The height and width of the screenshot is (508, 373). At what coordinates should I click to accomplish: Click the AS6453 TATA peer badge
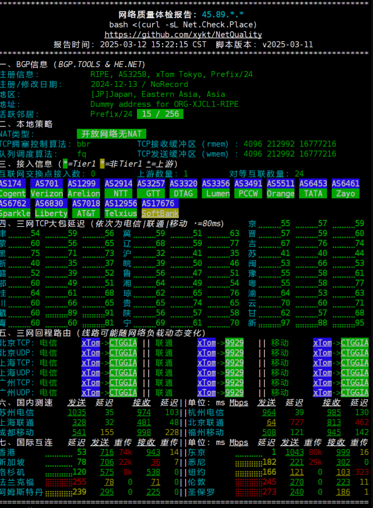pos(313,188)
